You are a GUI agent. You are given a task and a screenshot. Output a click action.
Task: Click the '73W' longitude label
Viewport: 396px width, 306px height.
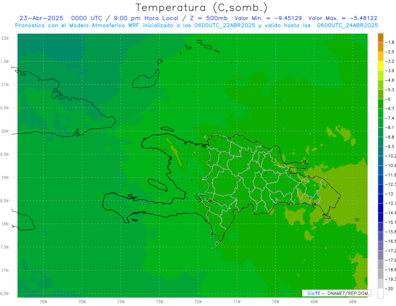159,301
